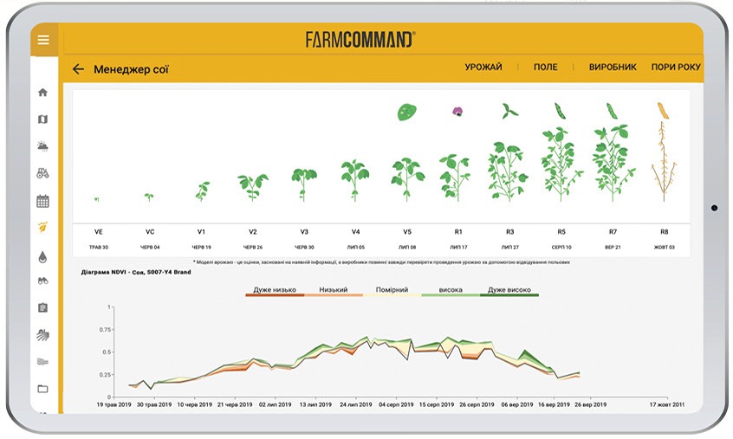Open the ПОРИ РОКУ tab

point(676,68)
